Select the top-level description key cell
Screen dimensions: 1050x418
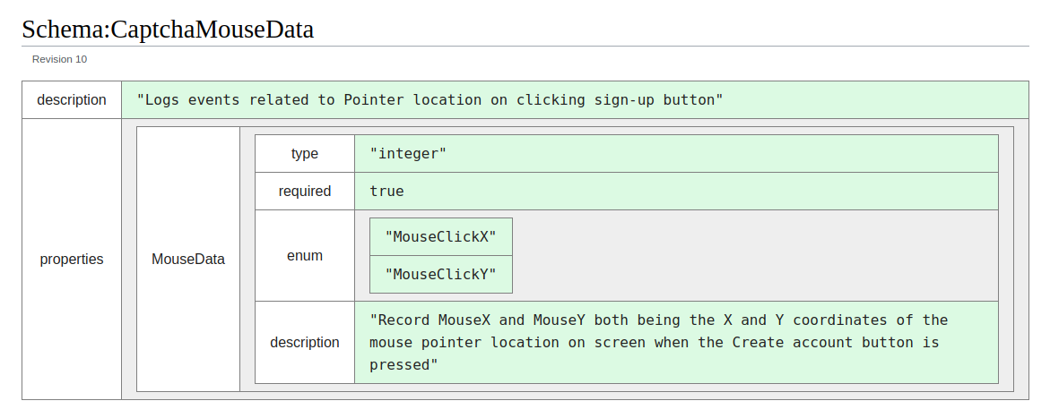coord(72,99)
